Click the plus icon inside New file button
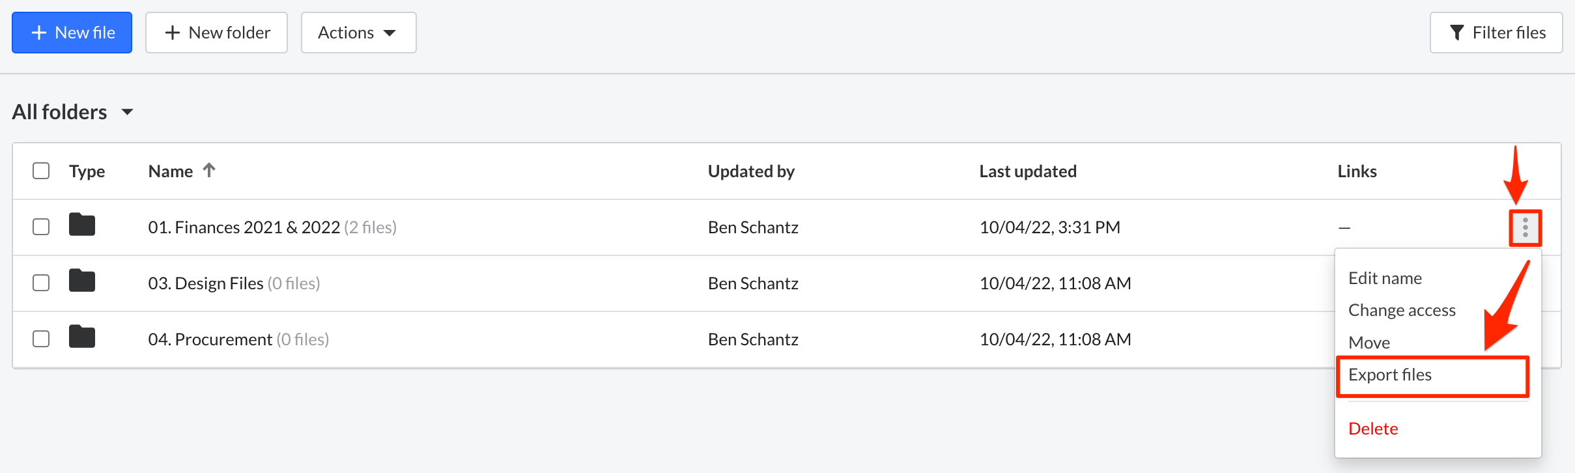1575x473 pixels. click(x=40, y=32)
